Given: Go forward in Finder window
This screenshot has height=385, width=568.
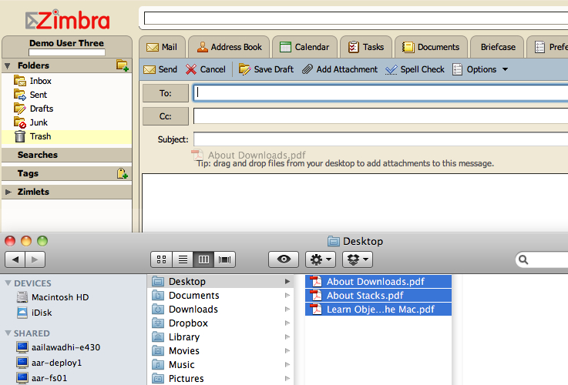Looking at the screenshot, I should [x=35, y=259].
